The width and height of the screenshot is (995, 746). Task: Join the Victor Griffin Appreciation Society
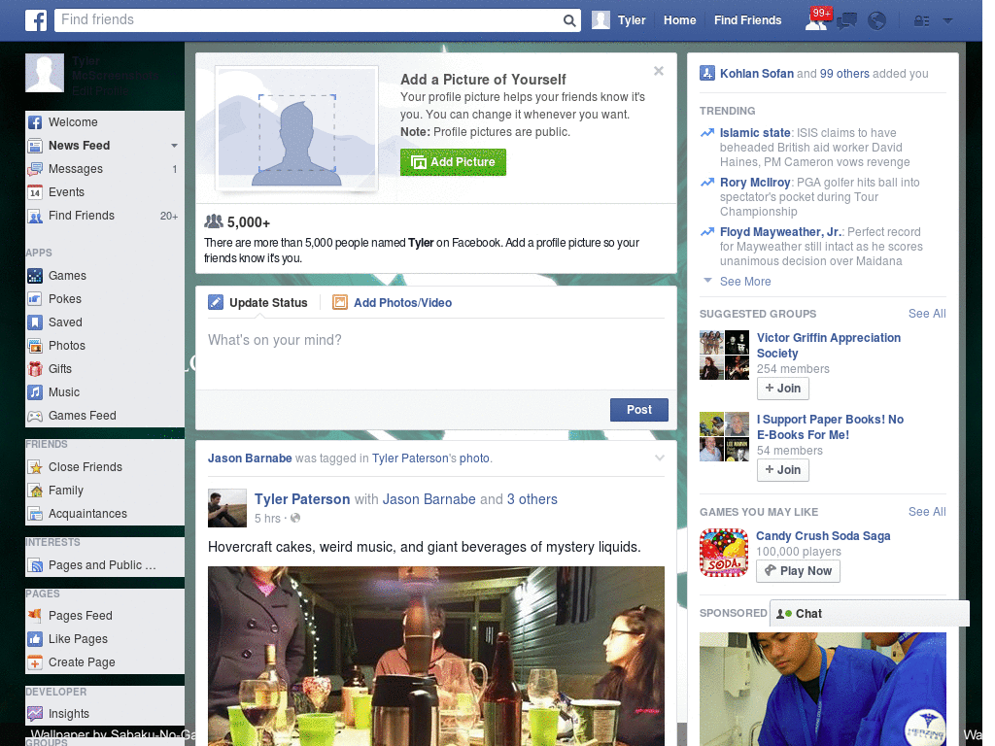(x=782, y=388)
